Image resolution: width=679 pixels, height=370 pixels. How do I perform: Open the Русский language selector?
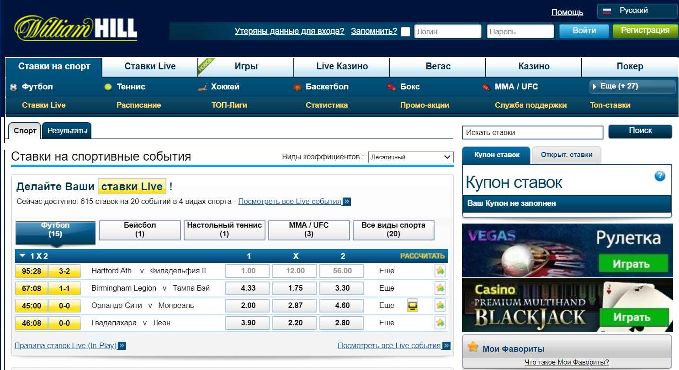point(637,11)
